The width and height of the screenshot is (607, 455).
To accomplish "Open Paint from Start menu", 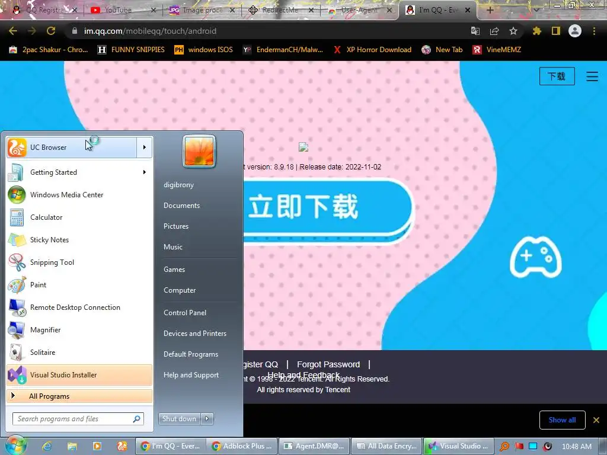I will (x=79, y=285).
